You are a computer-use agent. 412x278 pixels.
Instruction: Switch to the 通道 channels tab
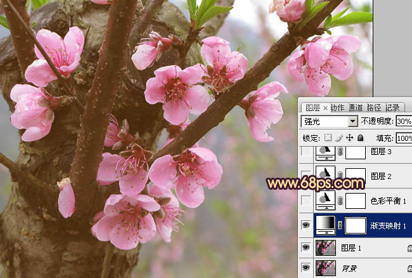pos(356,107)
